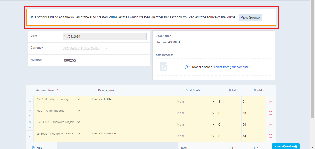The width and height of the screenshot is (315, 149).
Task: Click the View Source button
Action: click(x=250, y=18)
